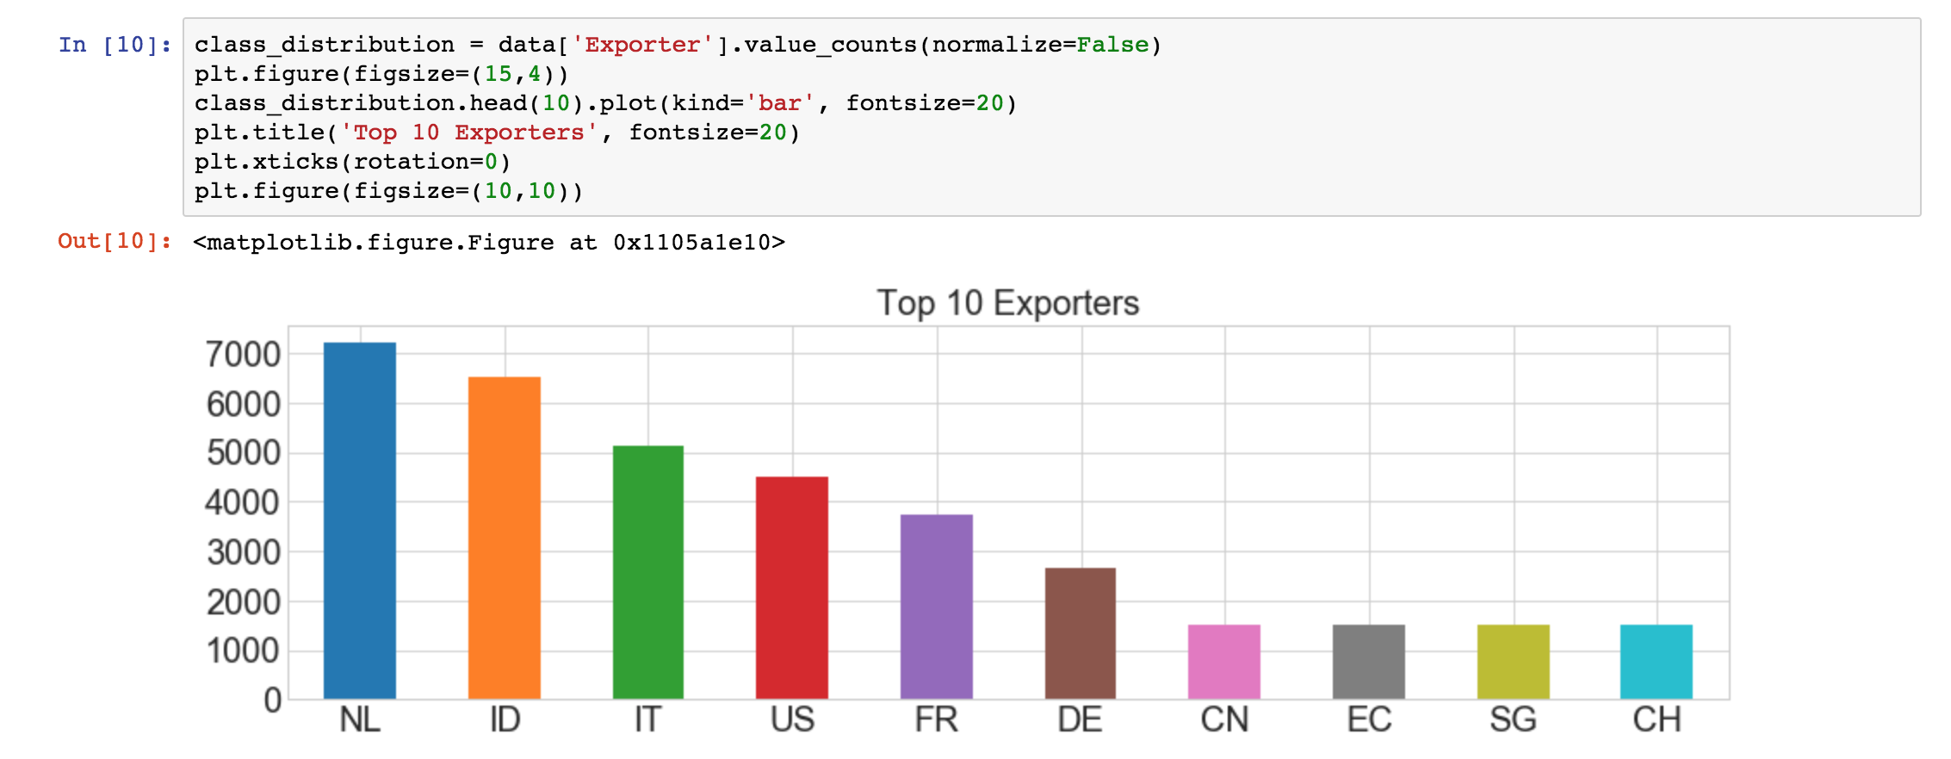Click the plt.xticks(rotation=0) code line

(x=352, y=162)
